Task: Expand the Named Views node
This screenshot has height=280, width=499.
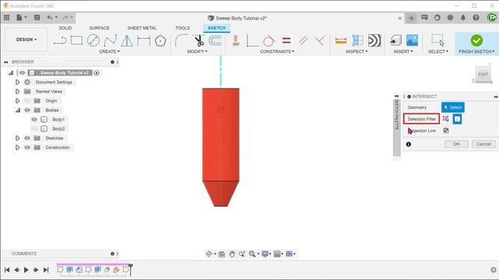Action: 17,92
